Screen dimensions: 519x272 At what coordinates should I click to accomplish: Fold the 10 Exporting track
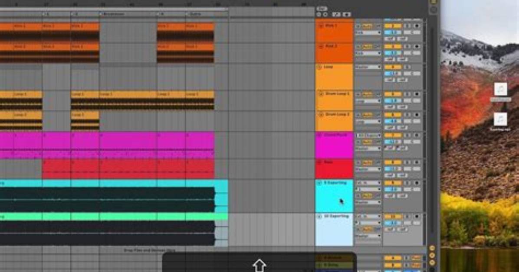(x=319, y=217)
